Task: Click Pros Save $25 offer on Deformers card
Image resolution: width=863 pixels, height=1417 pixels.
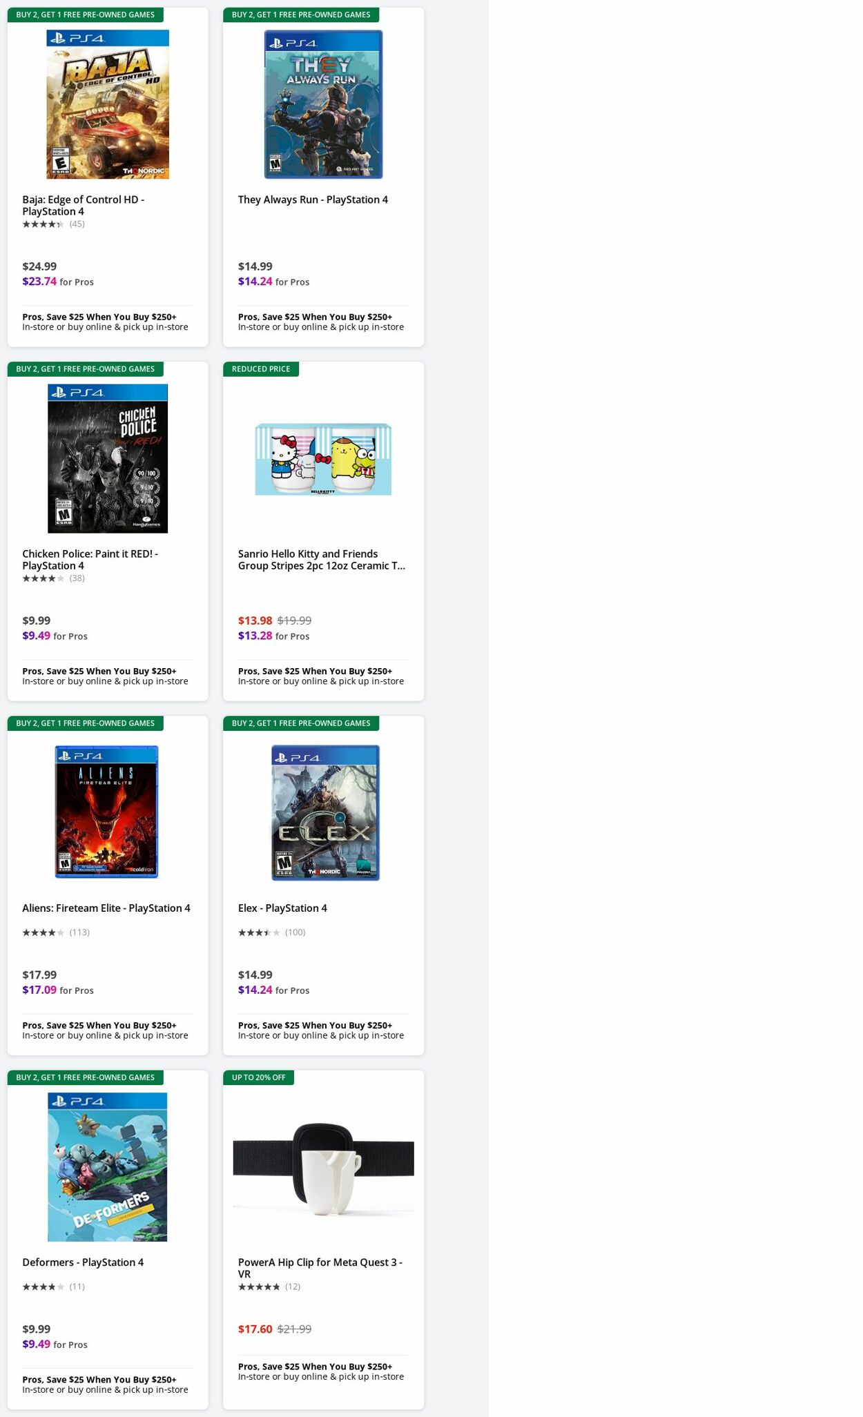Action: point(105,1384)
